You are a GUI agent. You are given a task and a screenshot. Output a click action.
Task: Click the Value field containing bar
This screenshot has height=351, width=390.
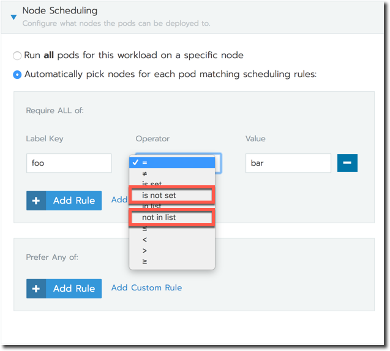288,163
